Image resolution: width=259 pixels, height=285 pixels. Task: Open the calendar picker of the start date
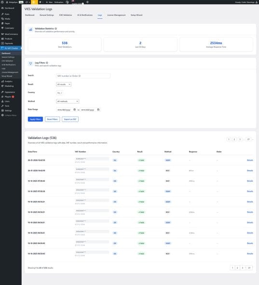[75, 109]
